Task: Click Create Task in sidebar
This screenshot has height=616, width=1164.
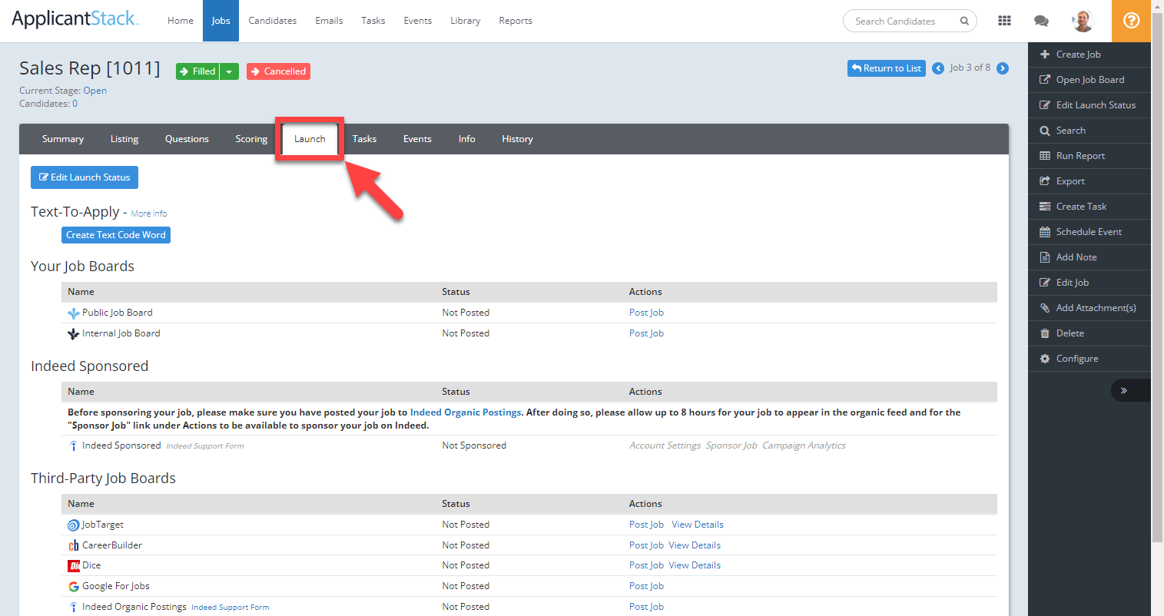Action: pyautogui.click(x=1089, y=207)
